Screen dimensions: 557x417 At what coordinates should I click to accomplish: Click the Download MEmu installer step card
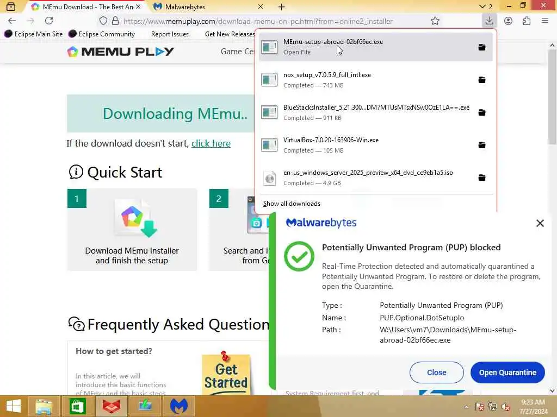[x=132, y=230]
